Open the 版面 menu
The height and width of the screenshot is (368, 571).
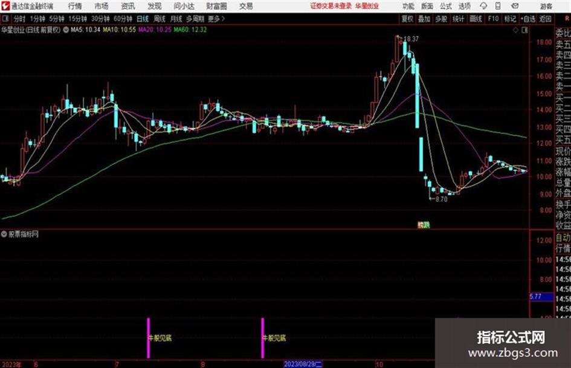coord(427,6)
